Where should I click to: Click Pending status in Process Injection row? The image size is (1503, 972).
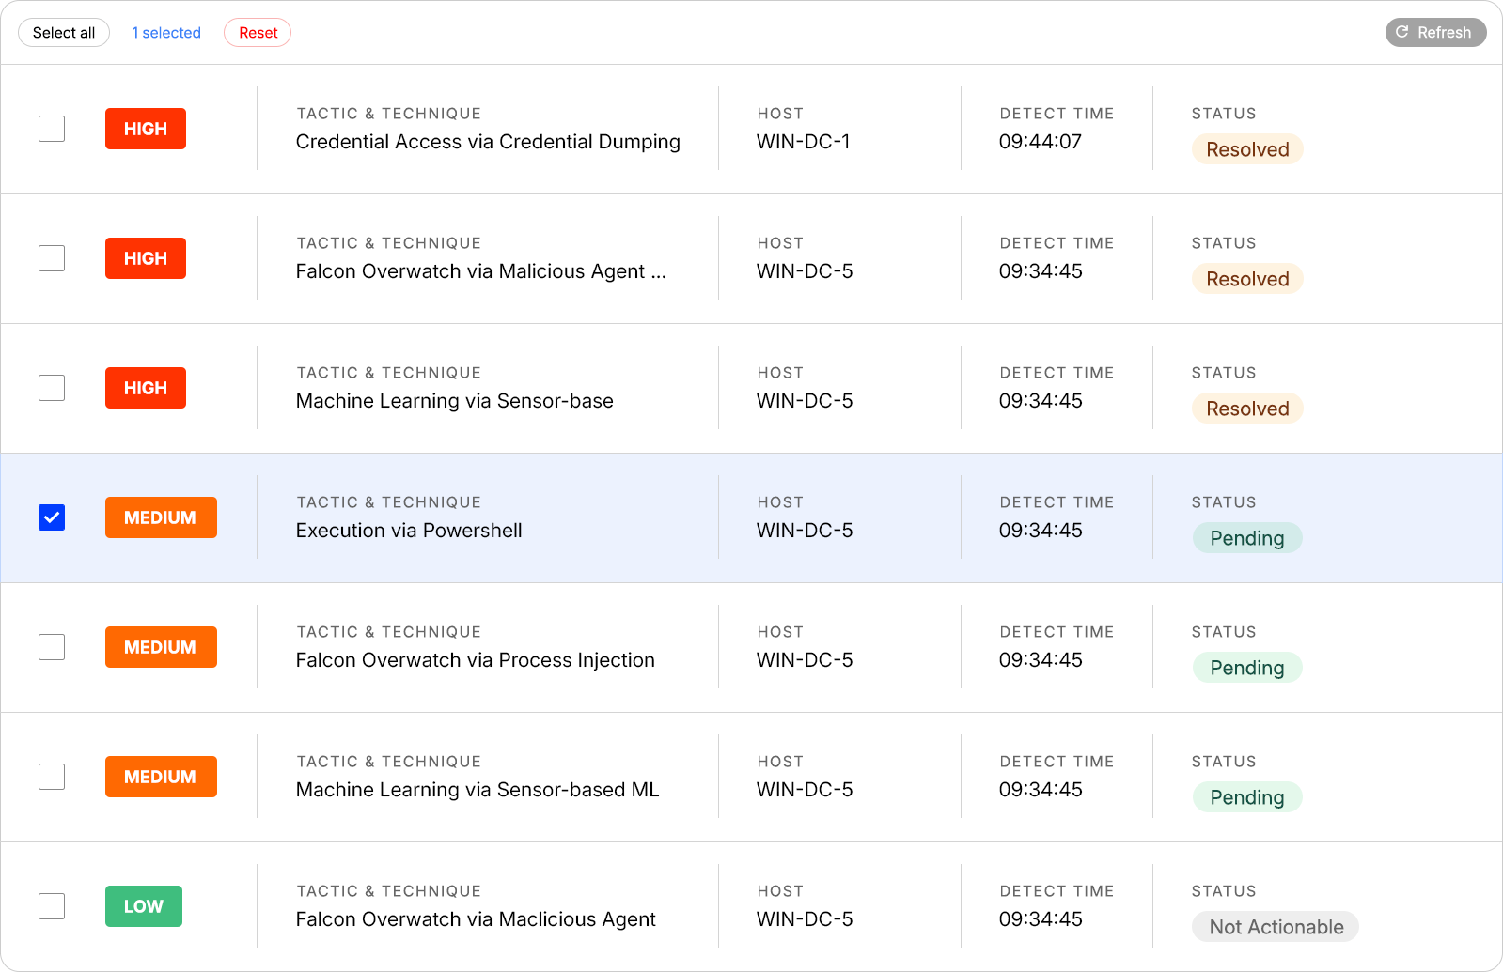1247,668
